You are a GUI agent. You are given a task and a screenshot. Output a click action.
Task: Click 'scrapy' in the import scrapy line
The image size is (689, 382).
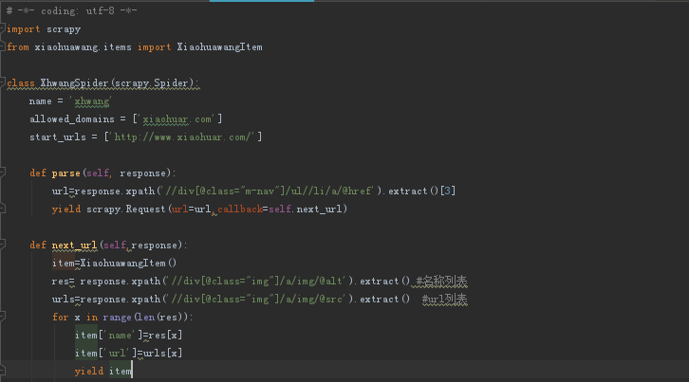coord(64,29)
